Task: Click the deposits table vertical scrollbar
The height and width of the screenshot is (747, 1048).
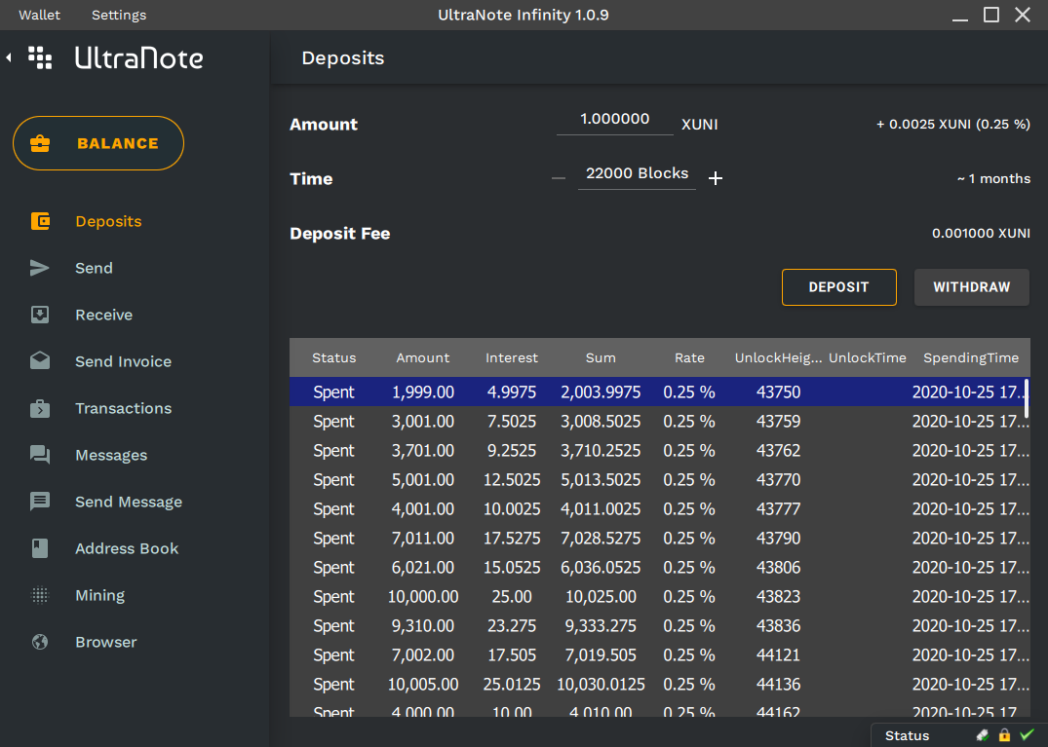Action: (1026, 398)
